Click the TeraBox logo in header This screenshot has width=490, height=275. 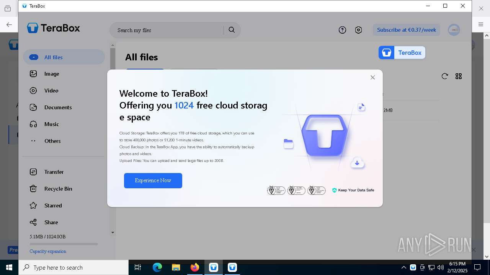(53, 28)
